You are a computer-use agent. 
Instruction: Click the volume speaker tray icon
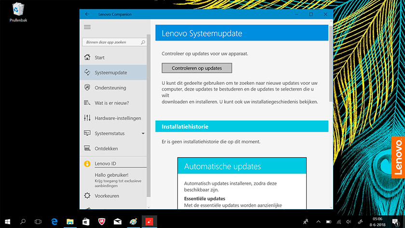[x=349, y=222]
